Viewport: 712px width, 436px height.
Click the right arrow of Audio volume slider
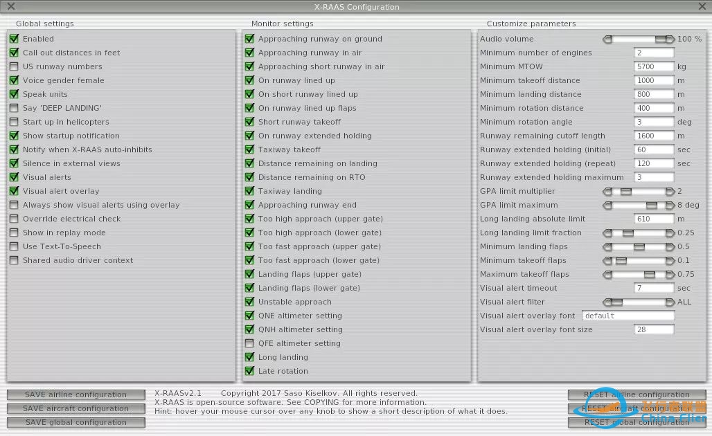pos(670,39)
